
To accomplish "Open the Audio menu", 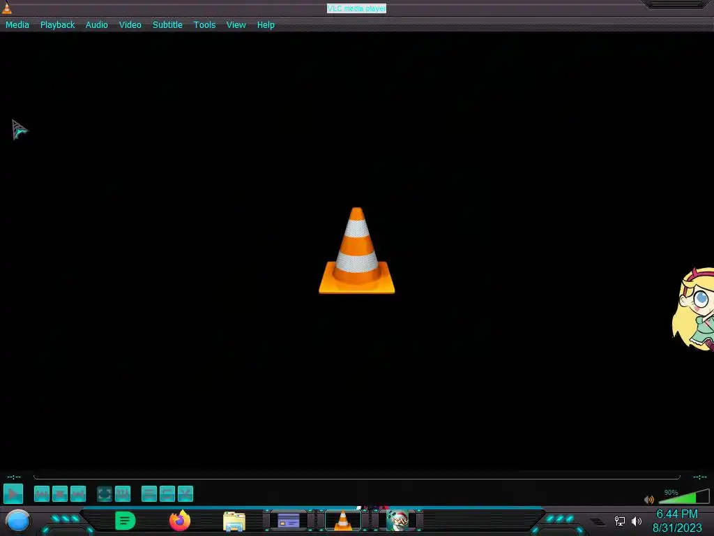I will 96,25.
